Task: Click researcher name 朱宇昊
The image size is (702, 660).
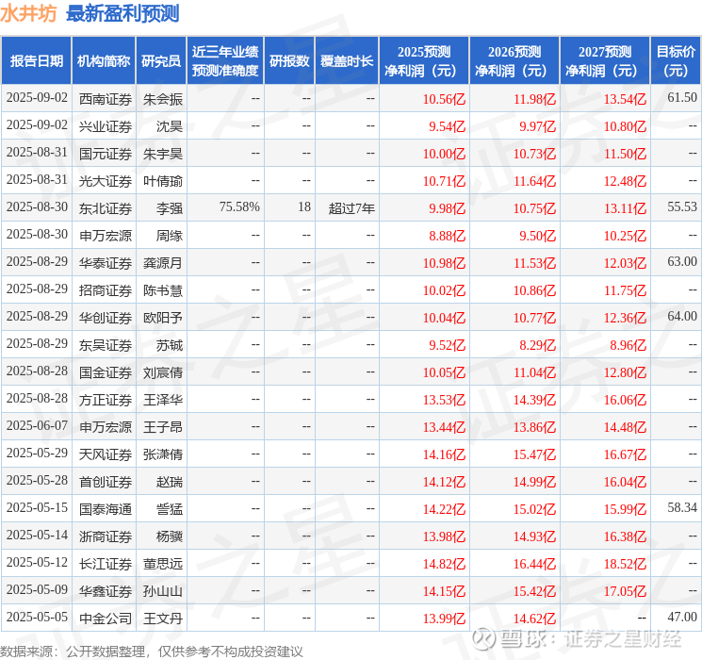Action: pos(162,154)
